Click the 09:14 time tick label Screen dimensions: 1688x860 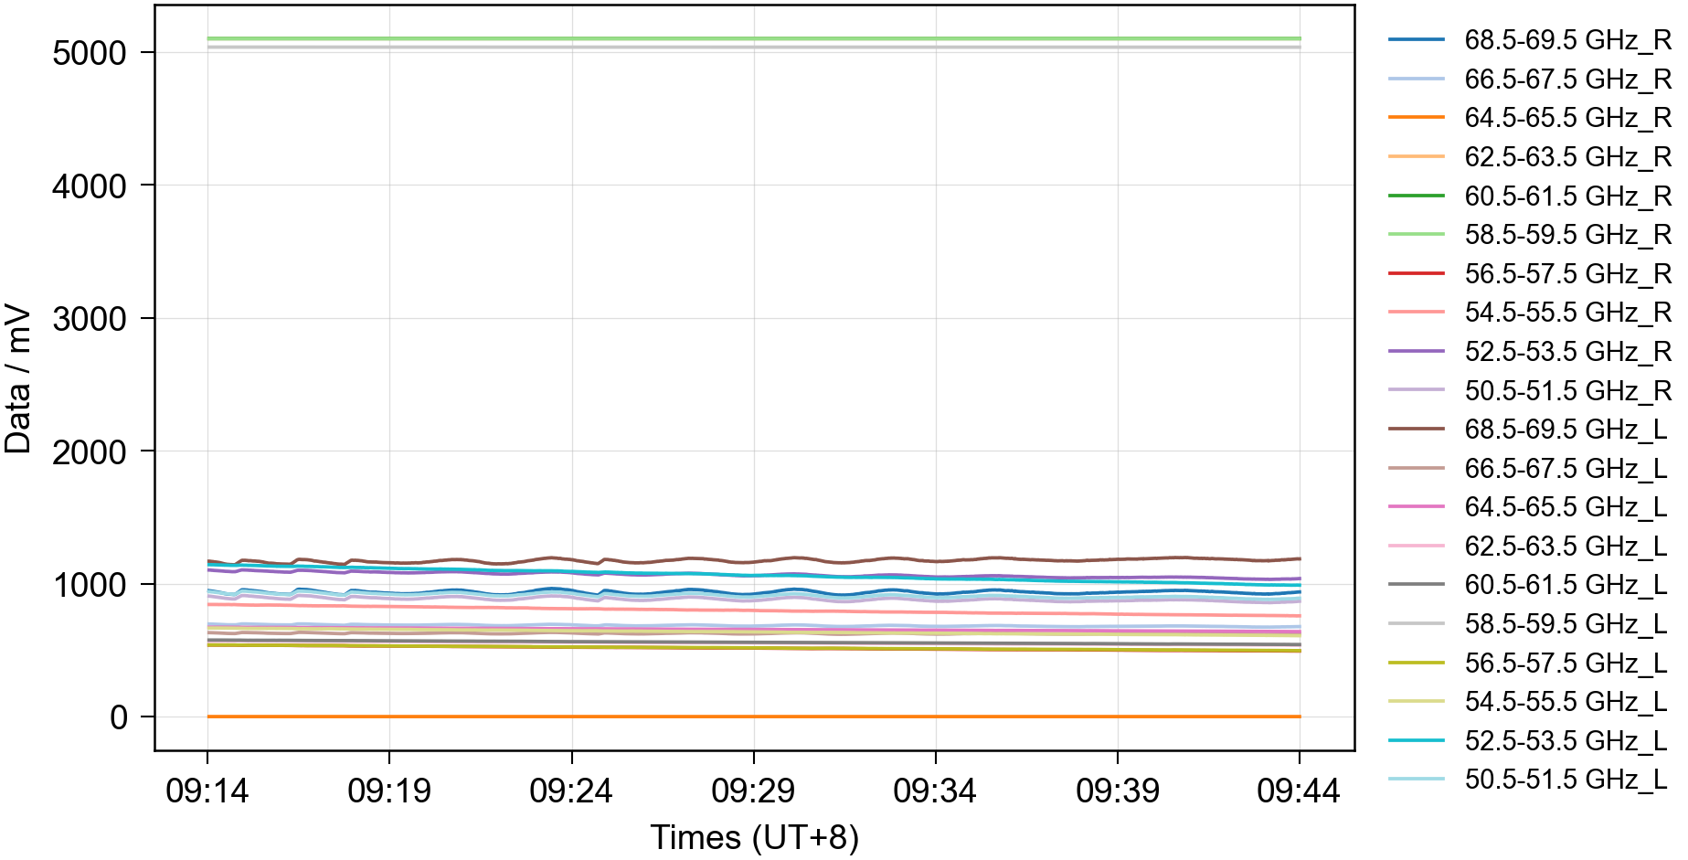point(207,791)
